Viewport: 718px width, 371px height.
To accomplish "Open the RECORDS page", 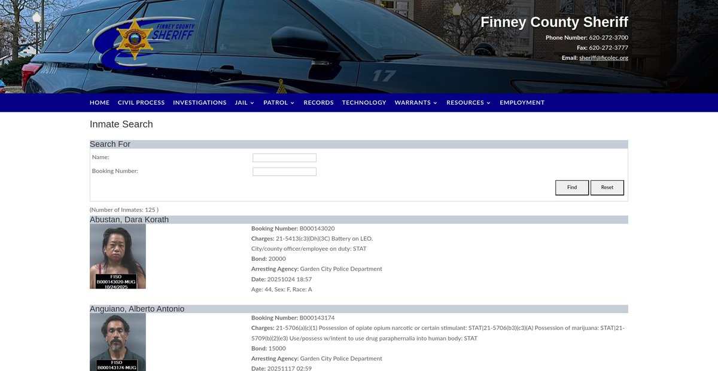I will (x=318, y=102).
